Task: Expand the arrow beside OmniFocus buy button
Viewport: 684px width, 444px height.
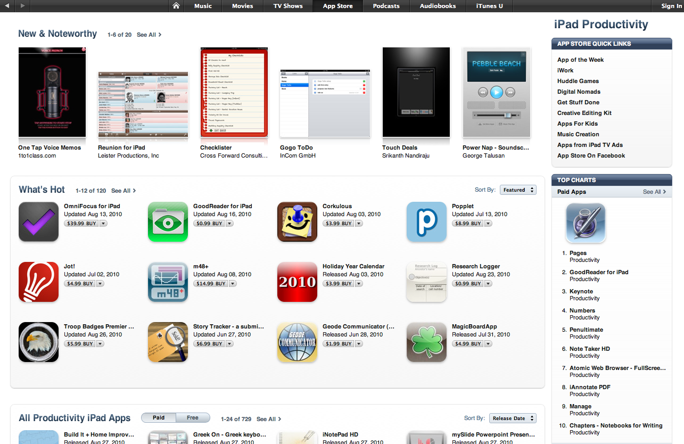Action: click(x=103, y=224)
